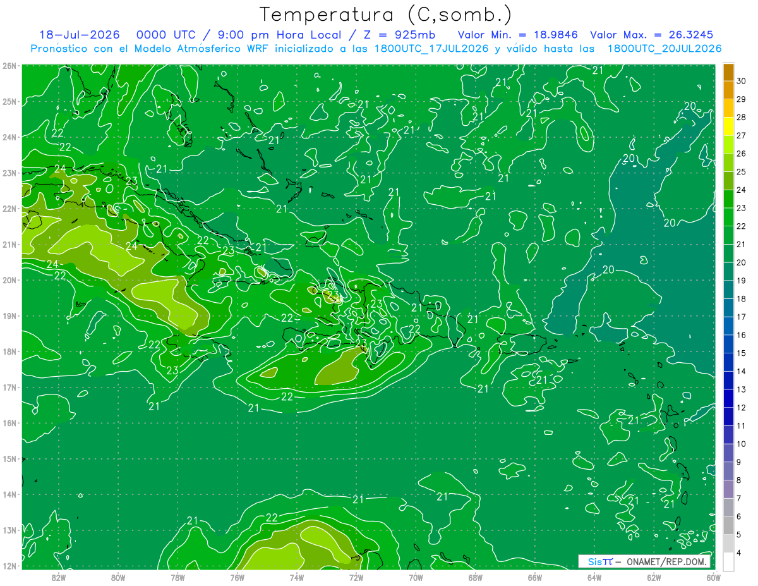Click the latitude axis label '13N'
758x586 pixels.
[9, 530]
